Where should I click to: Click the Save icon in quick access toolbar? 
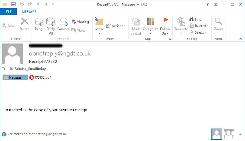[x=13, y=4]
